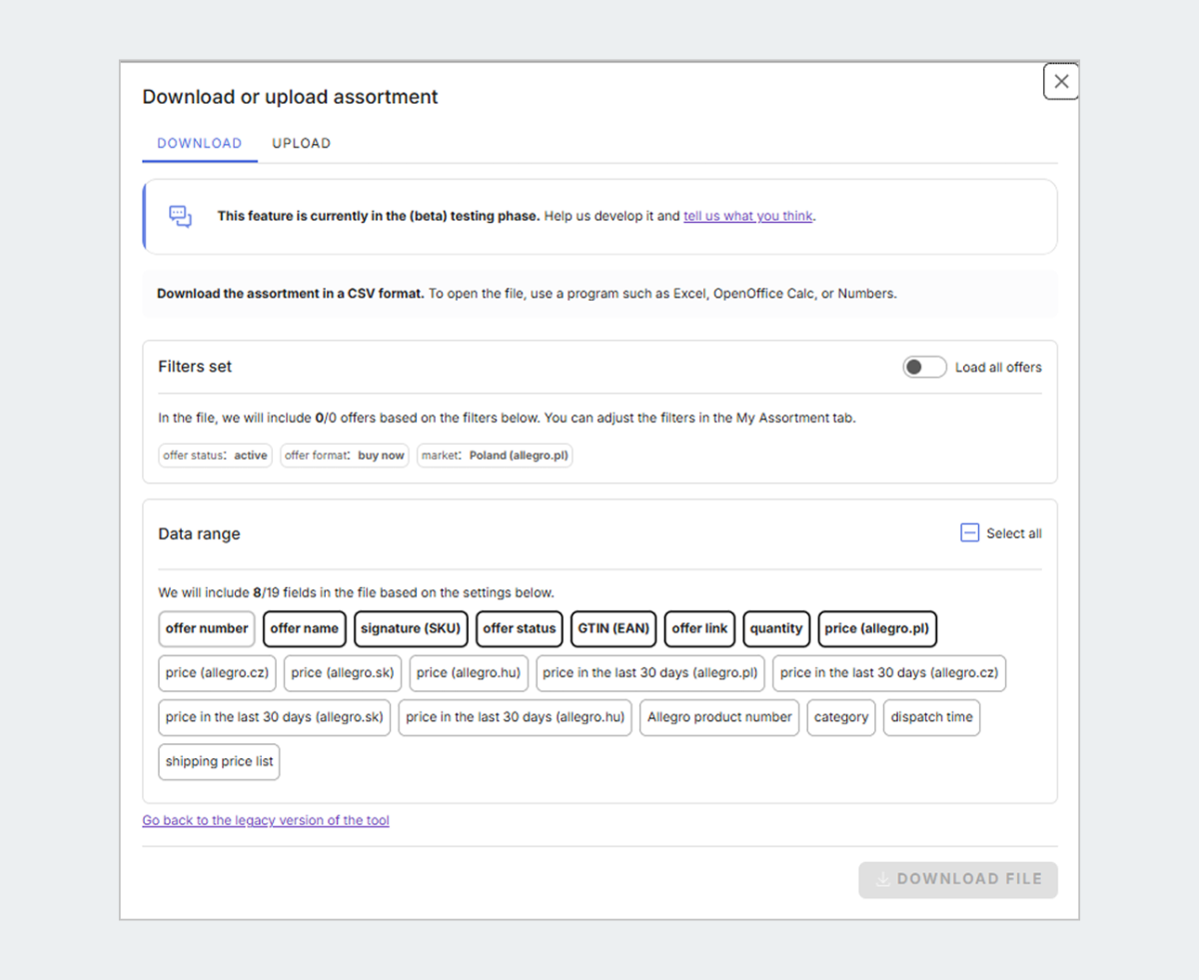This screenshot has width=1199, height=980.
Task: Add the price (allegro.hu) field
Action: click(469, 673)
